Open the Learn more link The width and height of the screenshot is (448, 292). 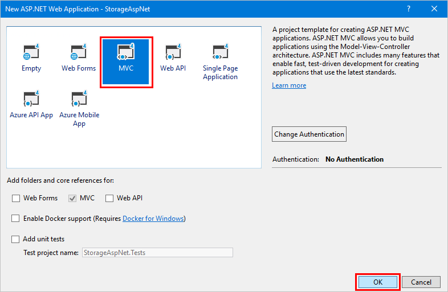289,85
